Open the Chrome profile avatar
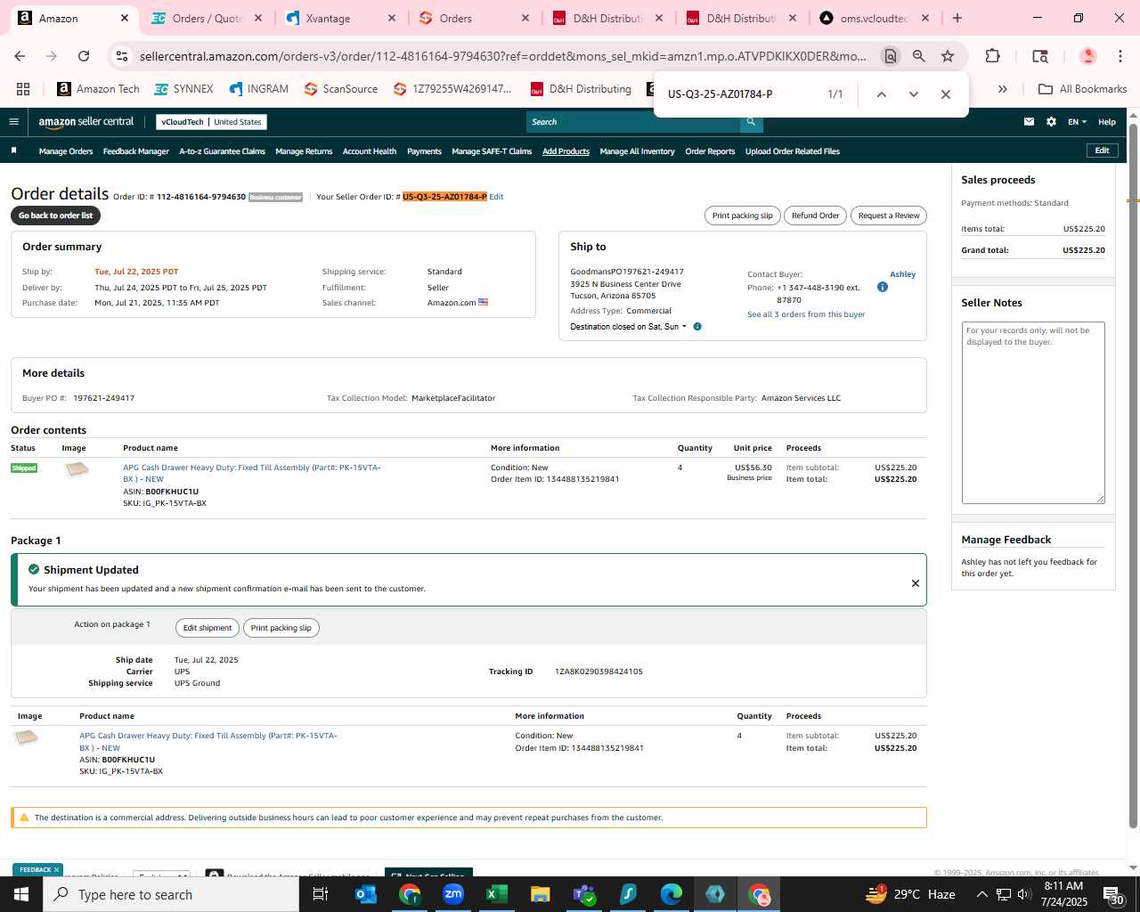The width and height of the screenshot is (1140, 912). [x=1087, y=56]
